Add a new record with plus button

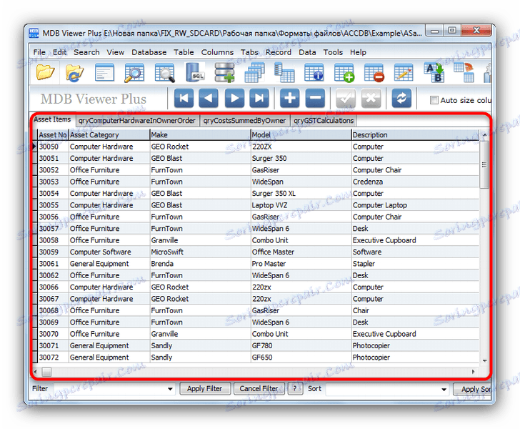[289, 98]
